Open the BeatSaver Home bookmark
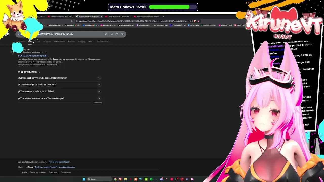This screenshot has width=324, height=182. tap(226, 25)
